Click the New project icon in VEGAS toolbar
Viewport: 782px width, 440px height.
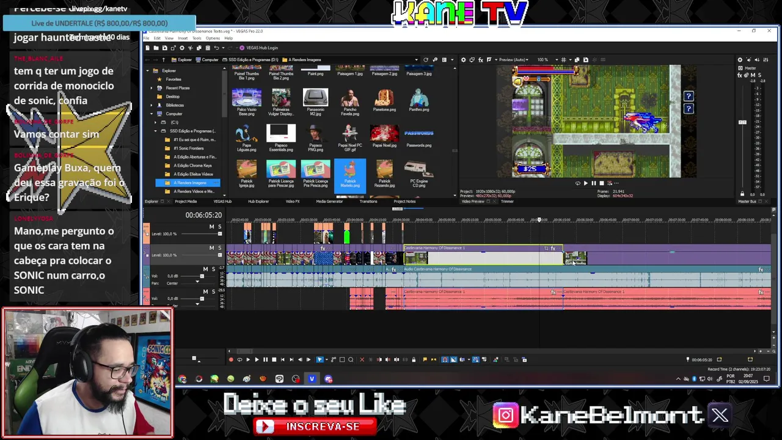[147, 48]
